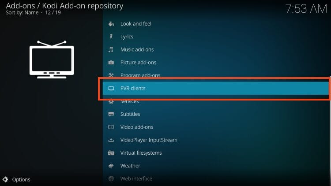This screenshot has height=186, width=331.
Task: Click the download icon for VideoPlayer InputStream
Action: (111, 140)
